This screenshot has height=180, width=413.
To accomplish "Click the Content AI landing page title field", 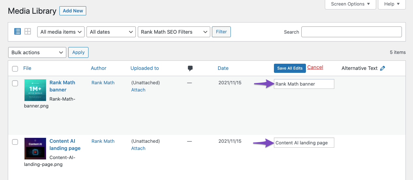I will point(304,143).
